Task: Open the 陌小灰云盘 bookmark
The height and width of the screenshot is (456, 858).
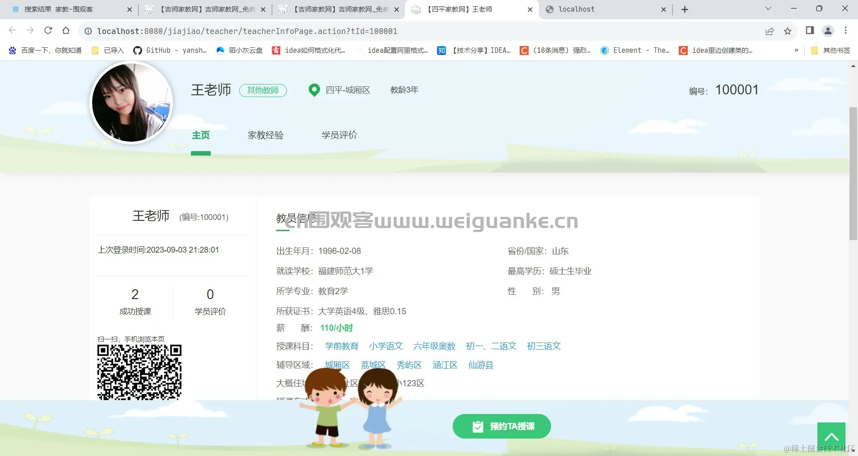Action: (239, 51)
